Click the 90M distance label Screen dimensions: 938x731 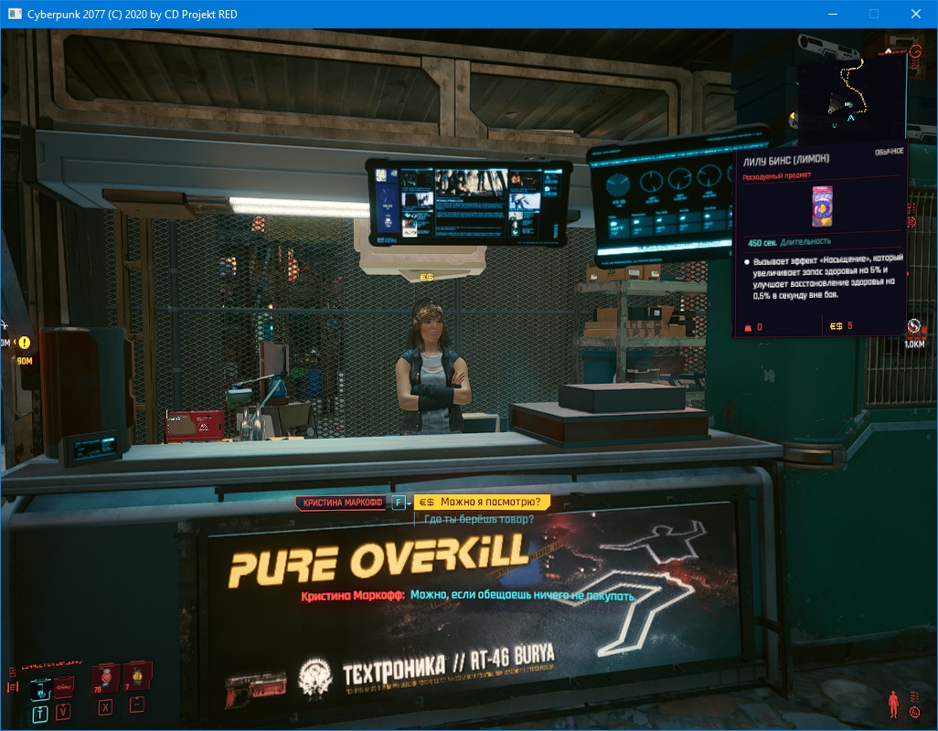(x=25, y=361)
